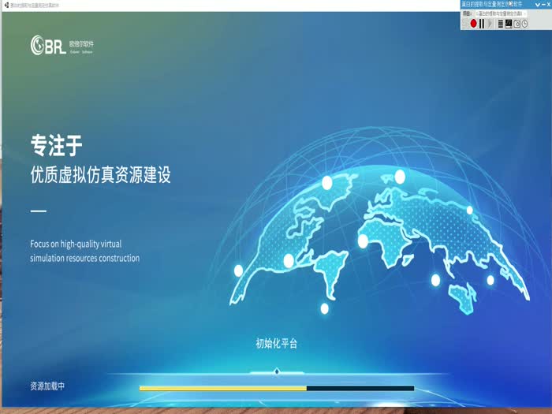Viewport: 552px width, 414px height.
Task: Click the yellow loading progress bar
Action: tap(222, 388)
